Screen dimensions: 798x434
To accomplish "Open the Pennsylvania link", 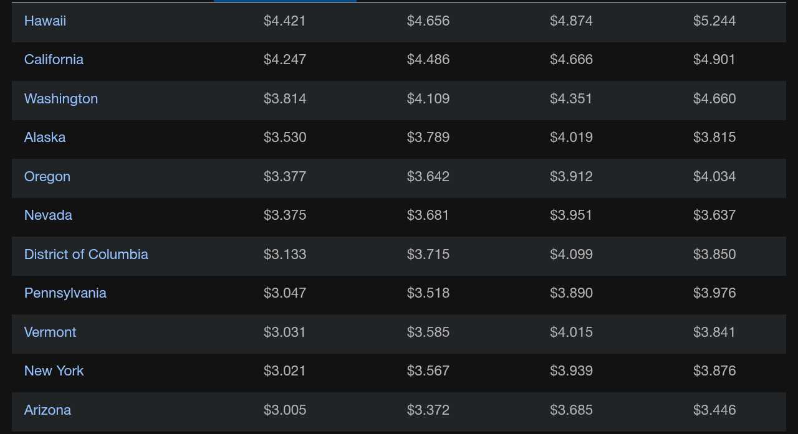I will (65, 293).
